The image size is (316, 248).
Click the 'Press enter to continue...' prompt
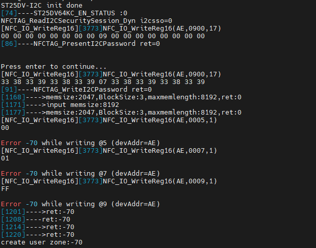point(54,67)
